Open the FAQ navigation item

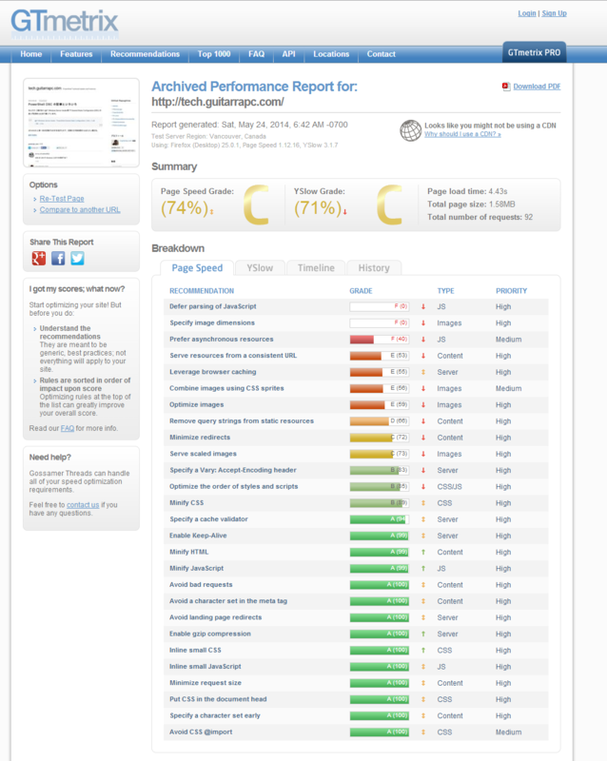(256, 54)
